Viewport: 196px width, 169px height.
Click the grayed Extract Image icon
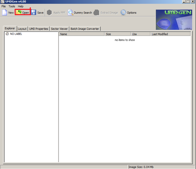coord(96,13)
